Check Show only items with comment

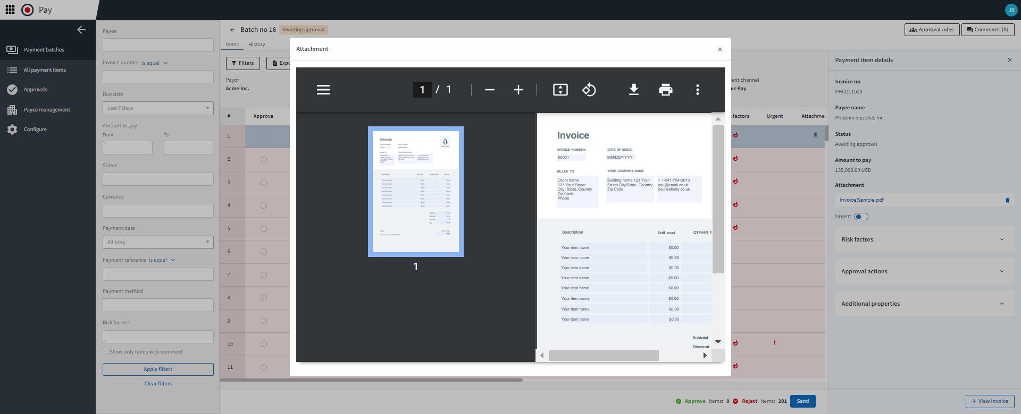pyautogui.click(x=105, y=351)
